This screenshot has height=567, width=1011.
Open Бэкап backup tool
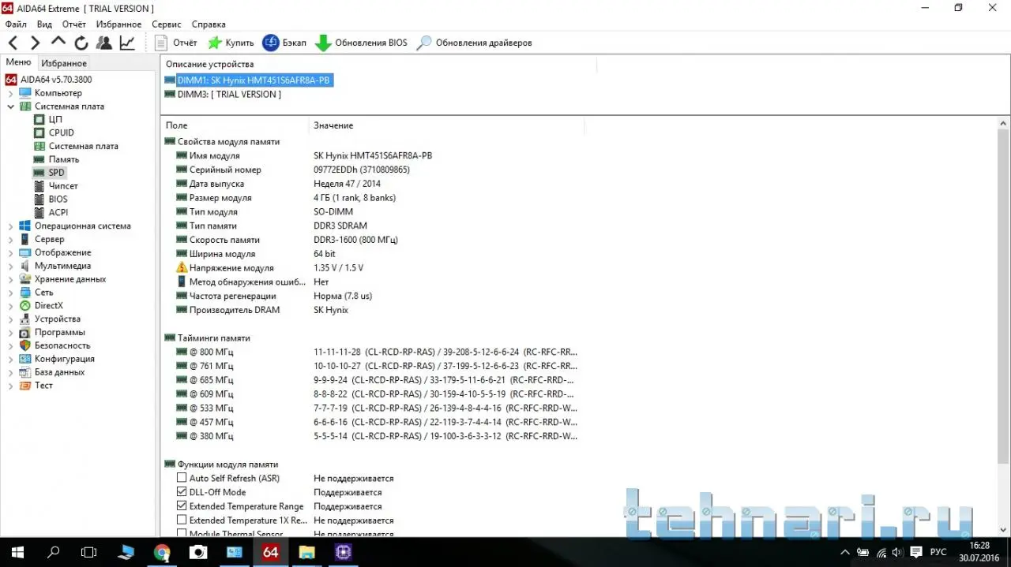click(x=284, y=43)
